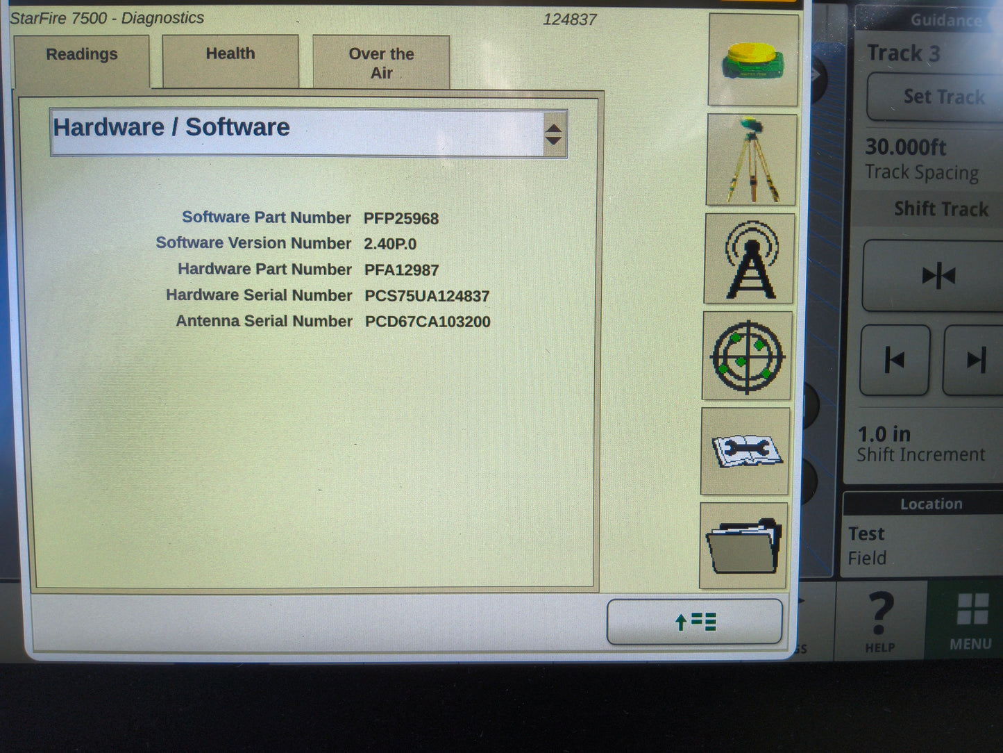Switch to the Health tab
This screenshot has height=753, width=1003.
tap(230, 53)
